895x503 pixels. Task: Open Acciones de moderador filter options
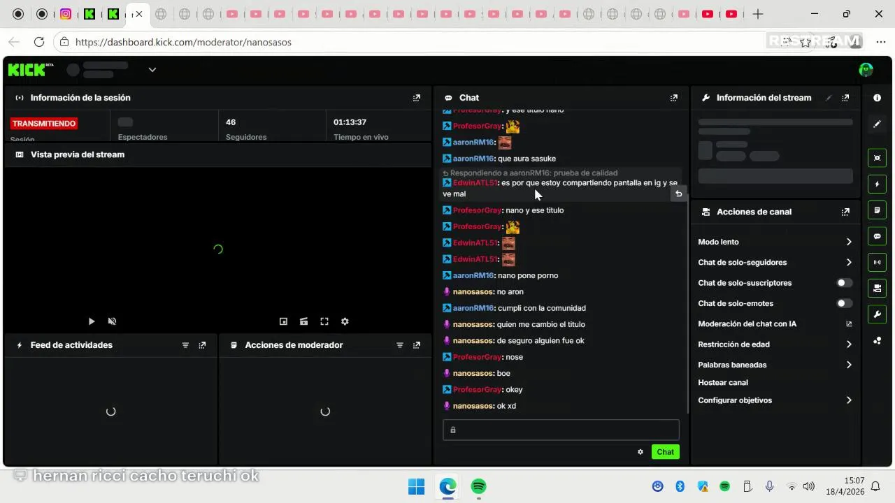click(400, 345)
